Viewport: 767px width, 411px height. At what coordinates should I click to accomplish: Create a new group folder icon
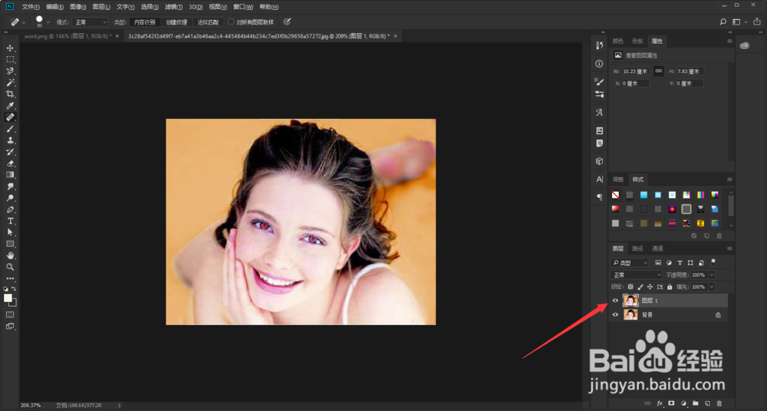tap(695, 403)
